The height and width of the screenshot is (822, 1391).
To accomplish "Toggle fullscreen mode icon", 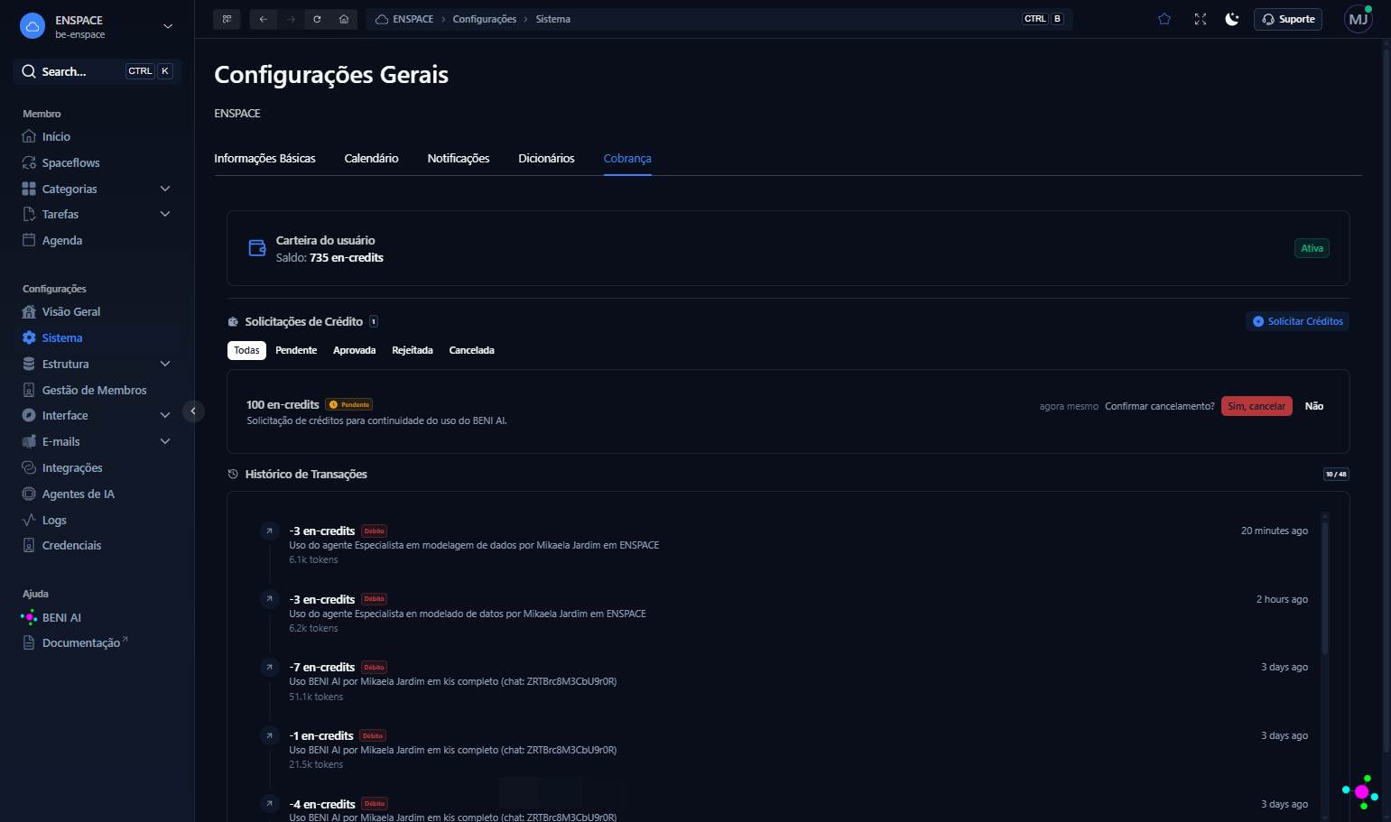I will coord(1201,19).
